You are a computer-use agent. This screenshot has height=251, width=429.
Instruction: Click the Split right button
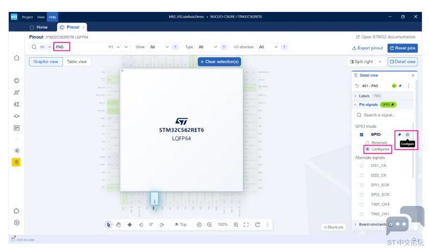tap(362, 62)
